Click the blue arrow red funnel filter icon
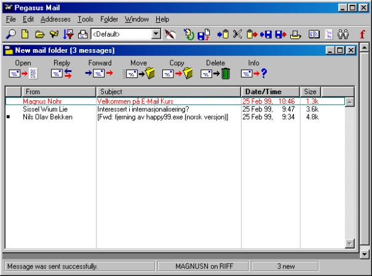The image size is (372, 276). (x=68, y=34)
